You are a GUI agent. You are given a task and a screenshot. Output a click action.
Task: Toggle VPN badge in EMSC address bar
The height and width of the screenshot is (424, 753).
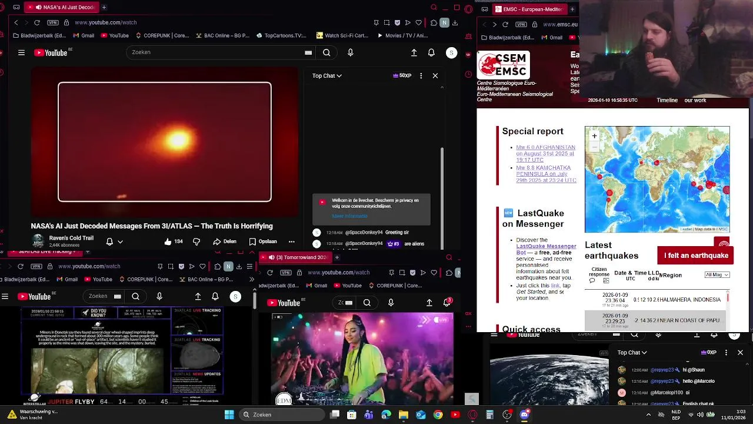pyautogui.click(x=521, y=24)
